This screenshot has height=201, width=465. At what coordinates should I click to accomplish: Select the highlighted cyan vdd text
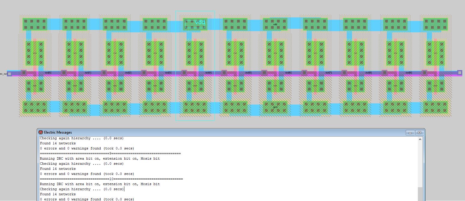click(200, 22)
